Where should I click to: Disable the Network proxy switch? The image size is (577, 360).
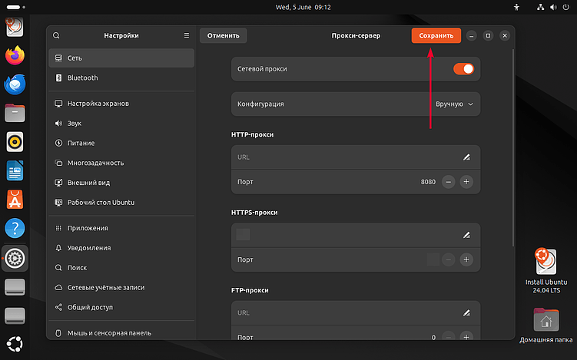click(x=463, y=69)
